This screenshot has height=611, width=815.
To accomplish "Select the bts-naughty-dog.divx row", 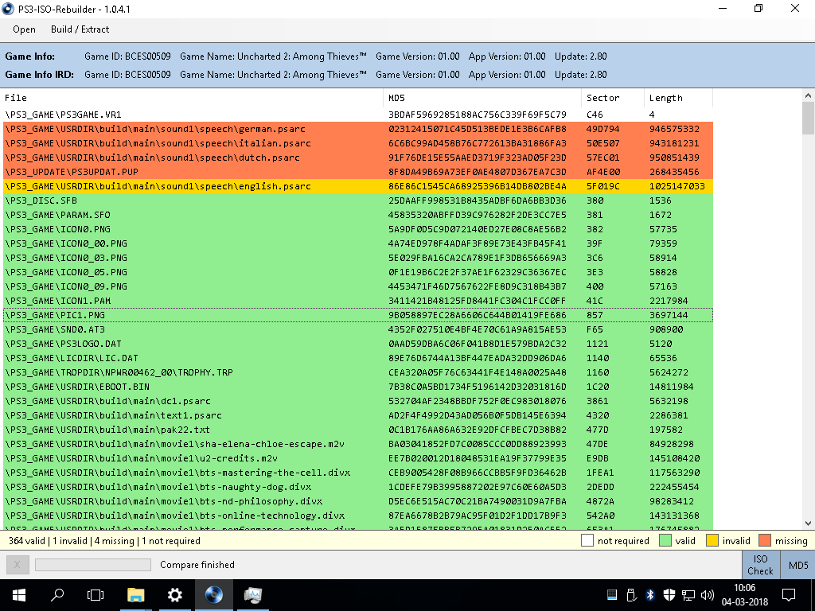I will pos(357,488).
